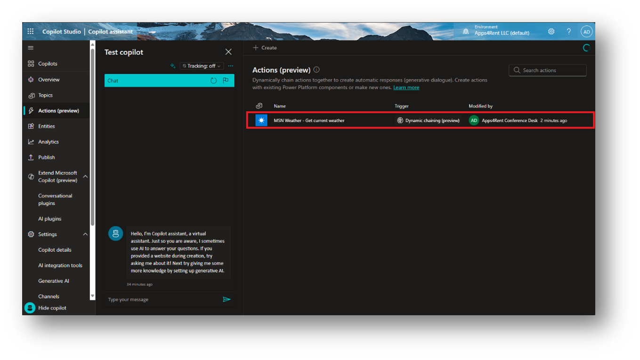This screenshot has width=640, height=360.
Task: Click the send message arrow
Action: tap(227, 299)
